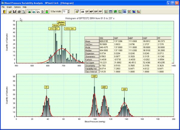Image resolution: width=180 pixels, height=130 pixels.
Task: Save data using the floppy disk icon
Action: tap(14, 12)
